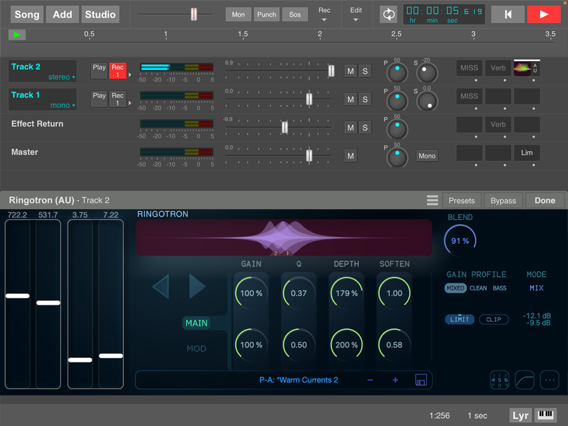Click the Mod Soften knob at 0.58
The image size is (568, 426).
point(395,345)
